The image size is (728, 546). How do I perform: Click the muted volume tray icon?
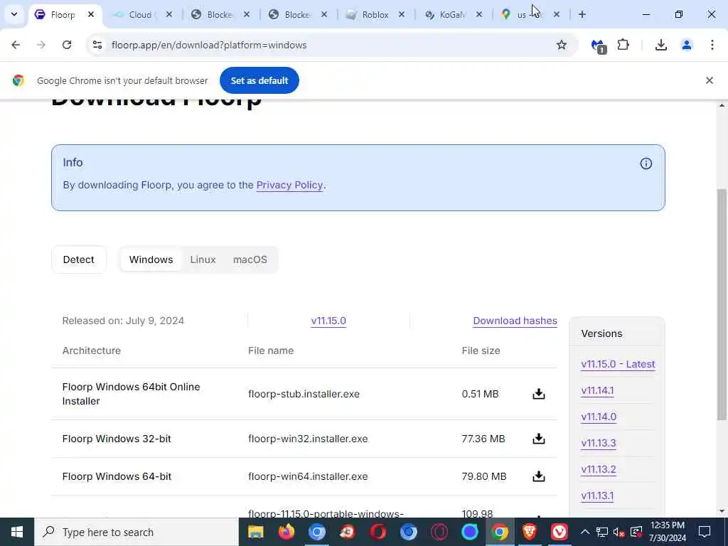[618, 532]
